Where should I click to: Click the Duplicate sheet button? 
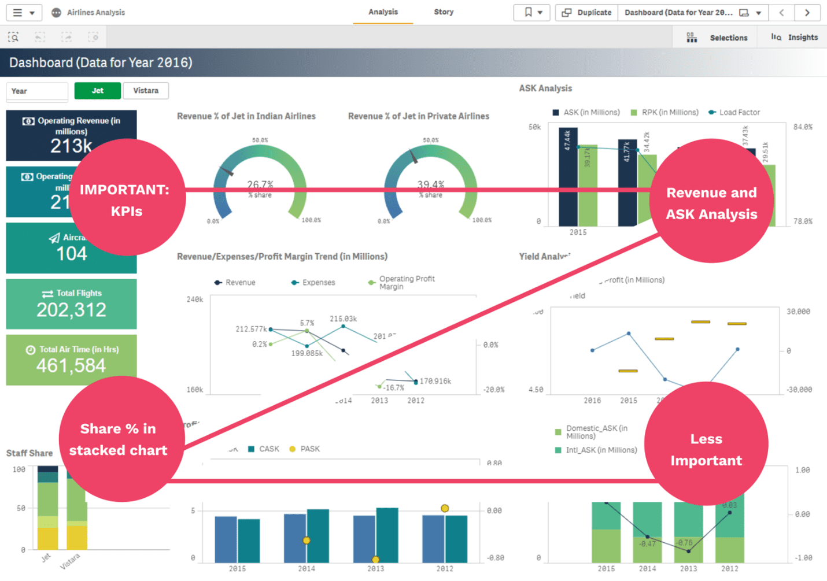[x=585, y=12]
